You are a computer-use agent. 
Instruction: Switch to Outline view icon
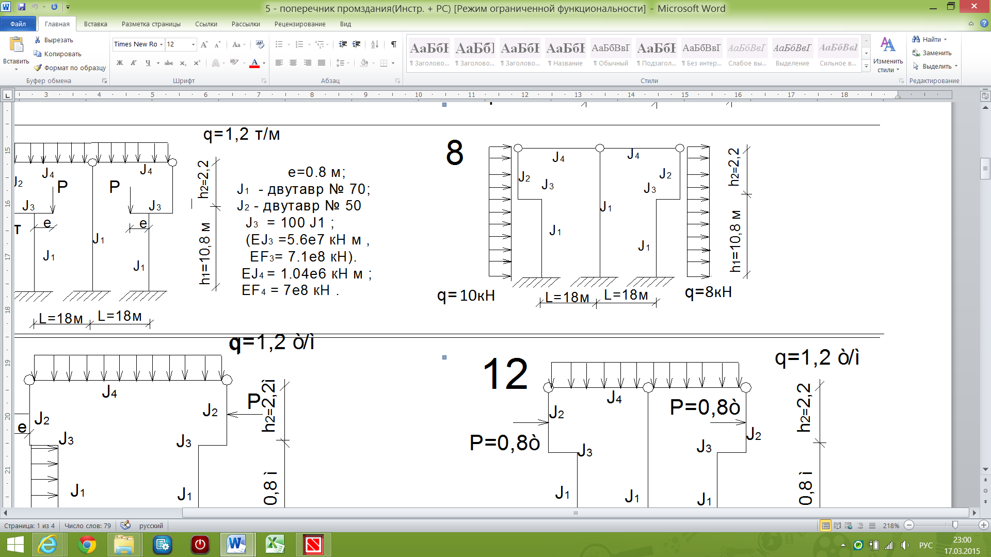pos(860,526)
